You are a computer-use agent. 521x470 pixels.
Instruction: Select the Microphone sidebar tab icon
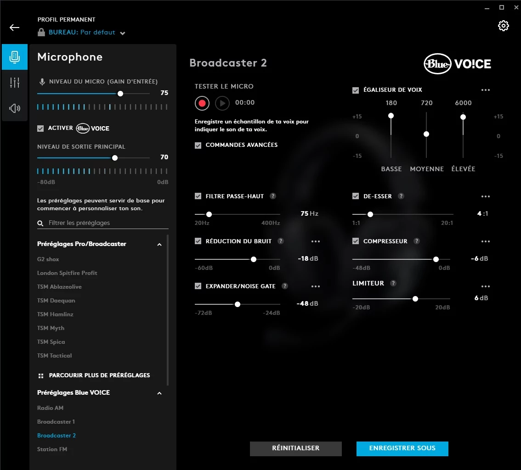15,57
